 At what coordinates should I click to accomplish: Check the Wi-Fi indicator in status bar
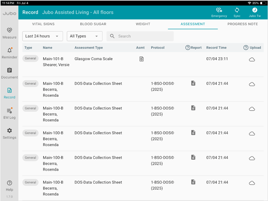click(249, 3)
